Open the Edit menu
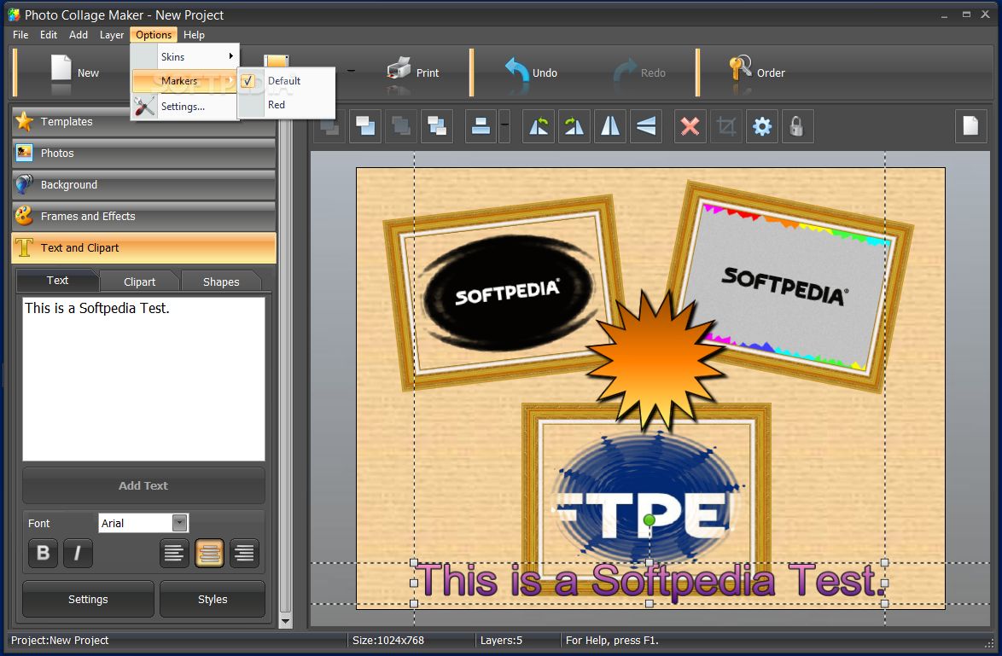 tap(49, 34)
